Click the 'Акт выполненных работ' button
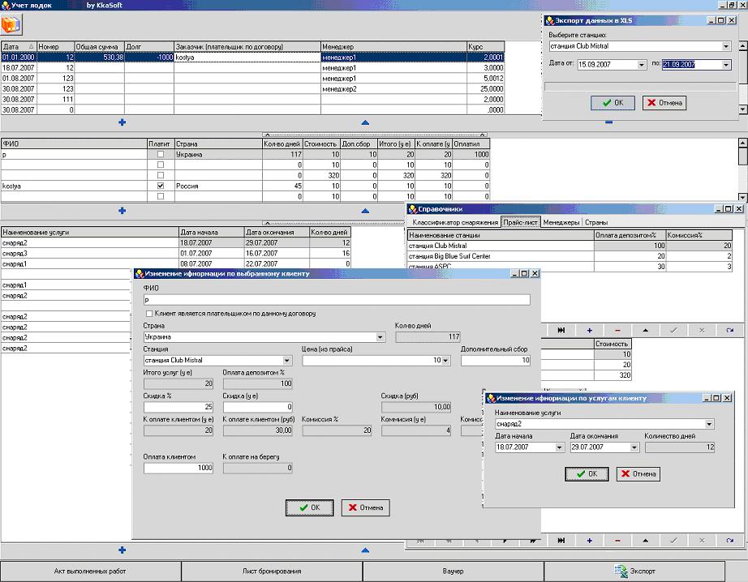Viewport: 748px width, 582px height. (90, 571)
